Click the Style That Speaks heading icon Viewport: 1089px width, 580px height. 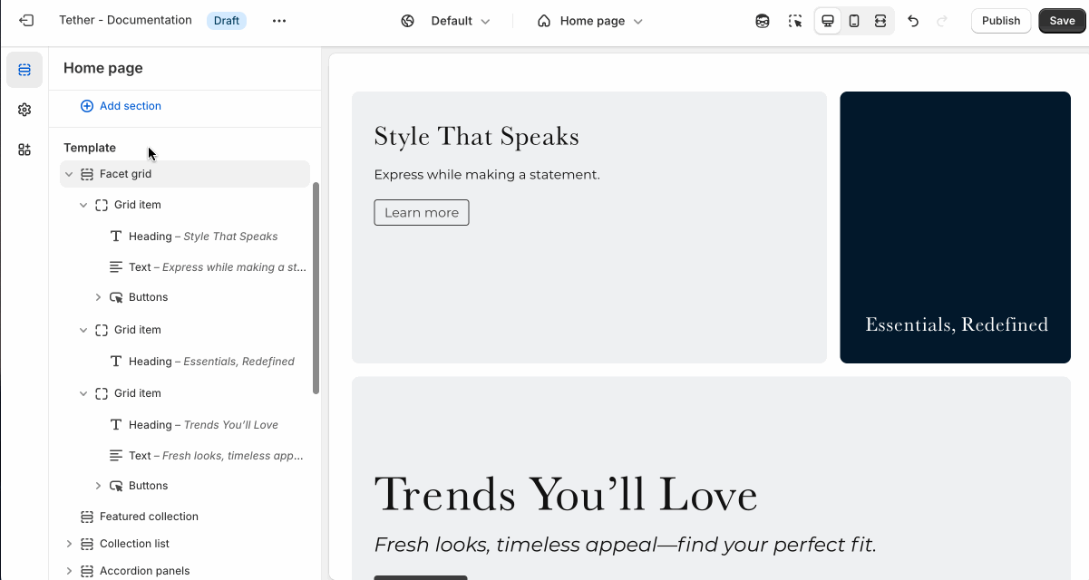(116, 237)
